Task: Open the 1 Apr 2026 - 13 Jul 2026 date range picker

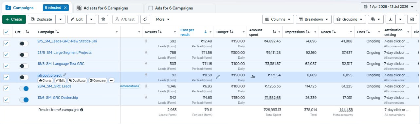Action: pos(389,7)
